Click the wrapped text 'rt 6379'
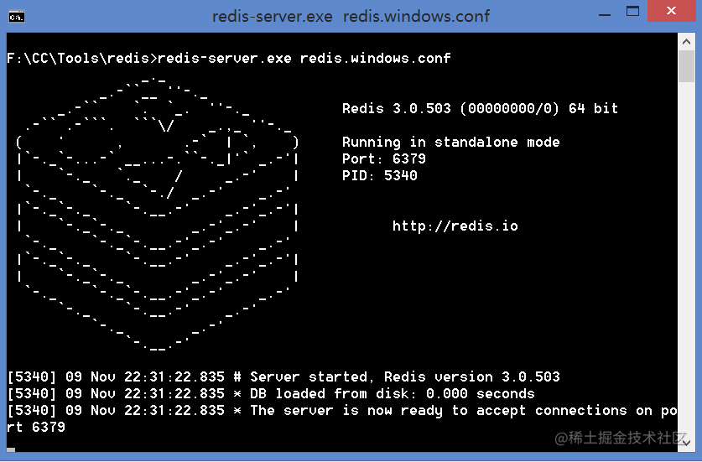This screenshot has height=462, width=702. [x=36, y=427]
